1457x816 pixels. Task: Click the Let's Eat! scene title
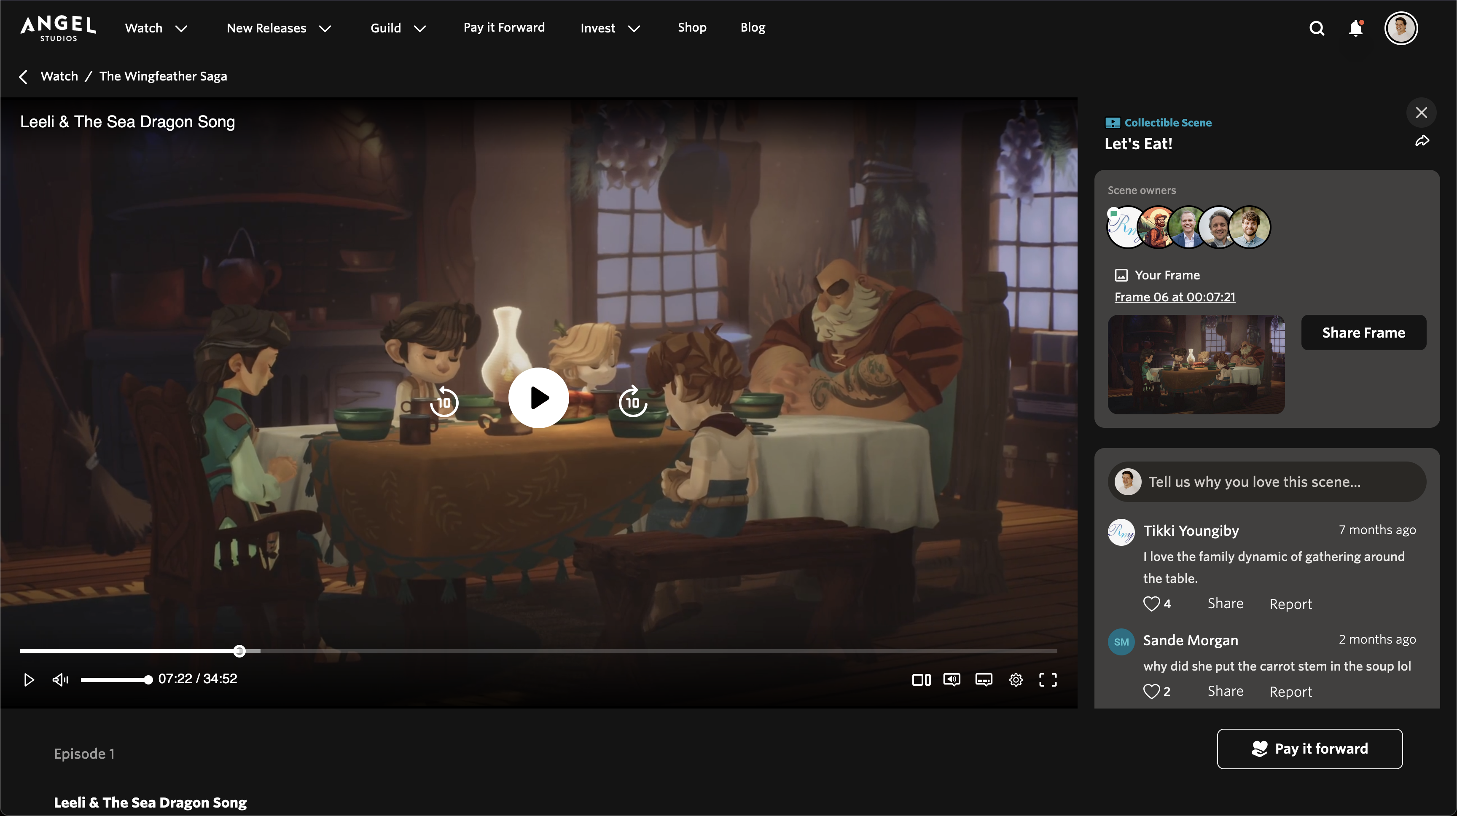[x=1138, y=144]
